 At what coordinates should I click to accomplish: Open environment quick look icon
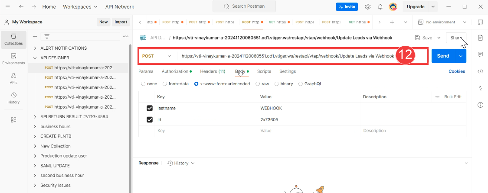480,22
